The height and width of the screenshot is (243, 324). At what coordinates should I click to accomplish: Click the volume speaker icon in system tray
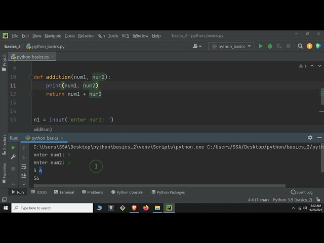coord(305,208)
